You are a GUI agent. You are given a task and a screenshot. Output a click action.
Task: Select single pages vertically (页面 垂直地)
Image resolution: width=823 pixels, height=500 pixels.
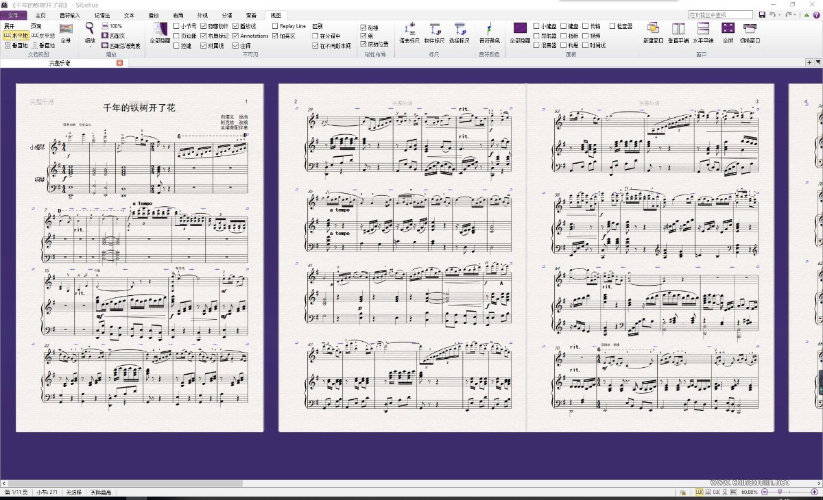43,46
